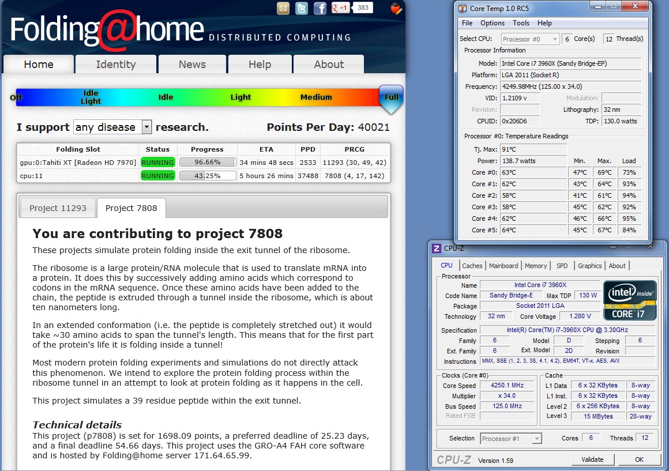Open the Folding@home Help tab
Image resolution: width=669 pixels, height=471 pixels.
click(x=260, y=65)
